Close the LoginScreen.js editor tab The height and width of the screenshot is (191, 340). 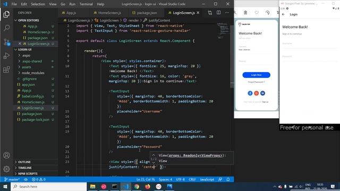click(198, 13)
